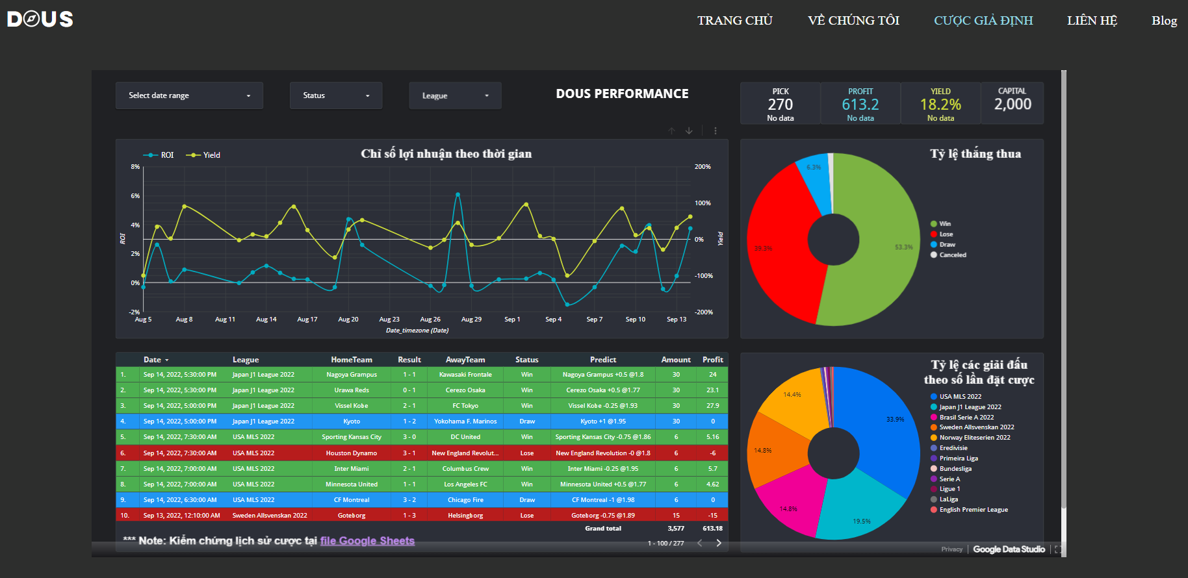
Task: Toggle the Win entry in pie legend
Action: 940,224
